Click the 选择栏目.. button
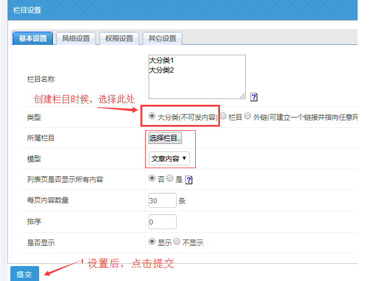376x281 pixels. pyautogui.click(x=165, y=138)
